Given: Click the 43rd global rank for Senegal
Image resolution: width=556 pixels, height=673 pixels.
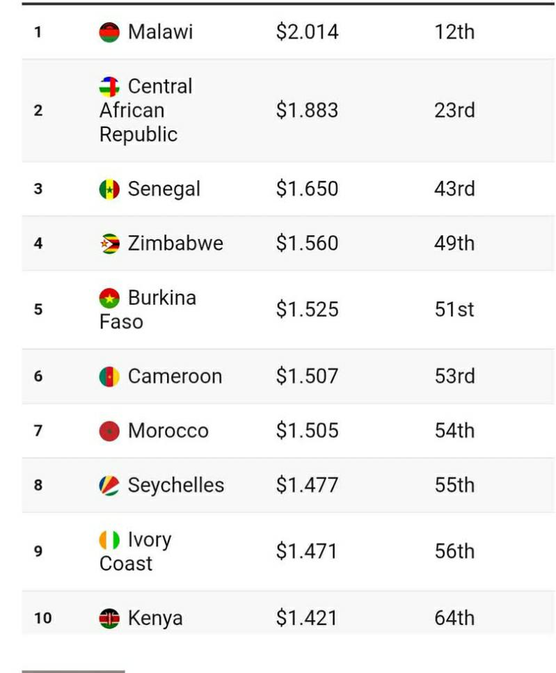Looking at the screenshot, I should (454, 189).
